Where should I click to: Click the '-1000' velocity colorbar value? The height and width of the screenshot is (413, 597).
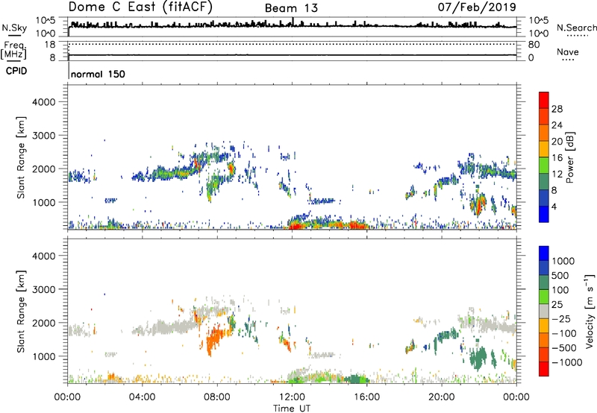pyautogui.click(x=567, y=362)
